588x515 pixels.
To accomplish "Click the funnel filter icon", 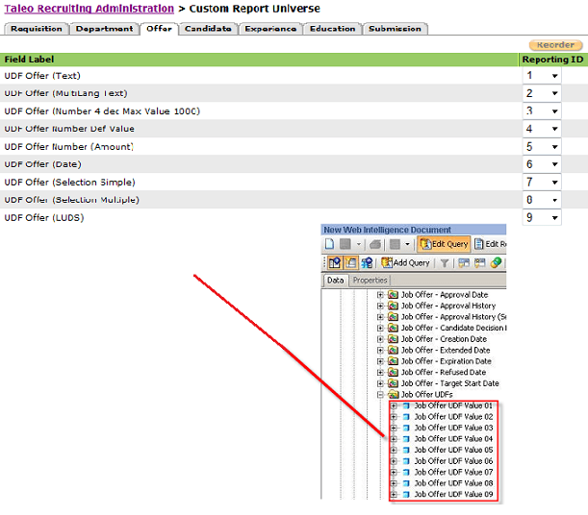I will coord(445,263).
